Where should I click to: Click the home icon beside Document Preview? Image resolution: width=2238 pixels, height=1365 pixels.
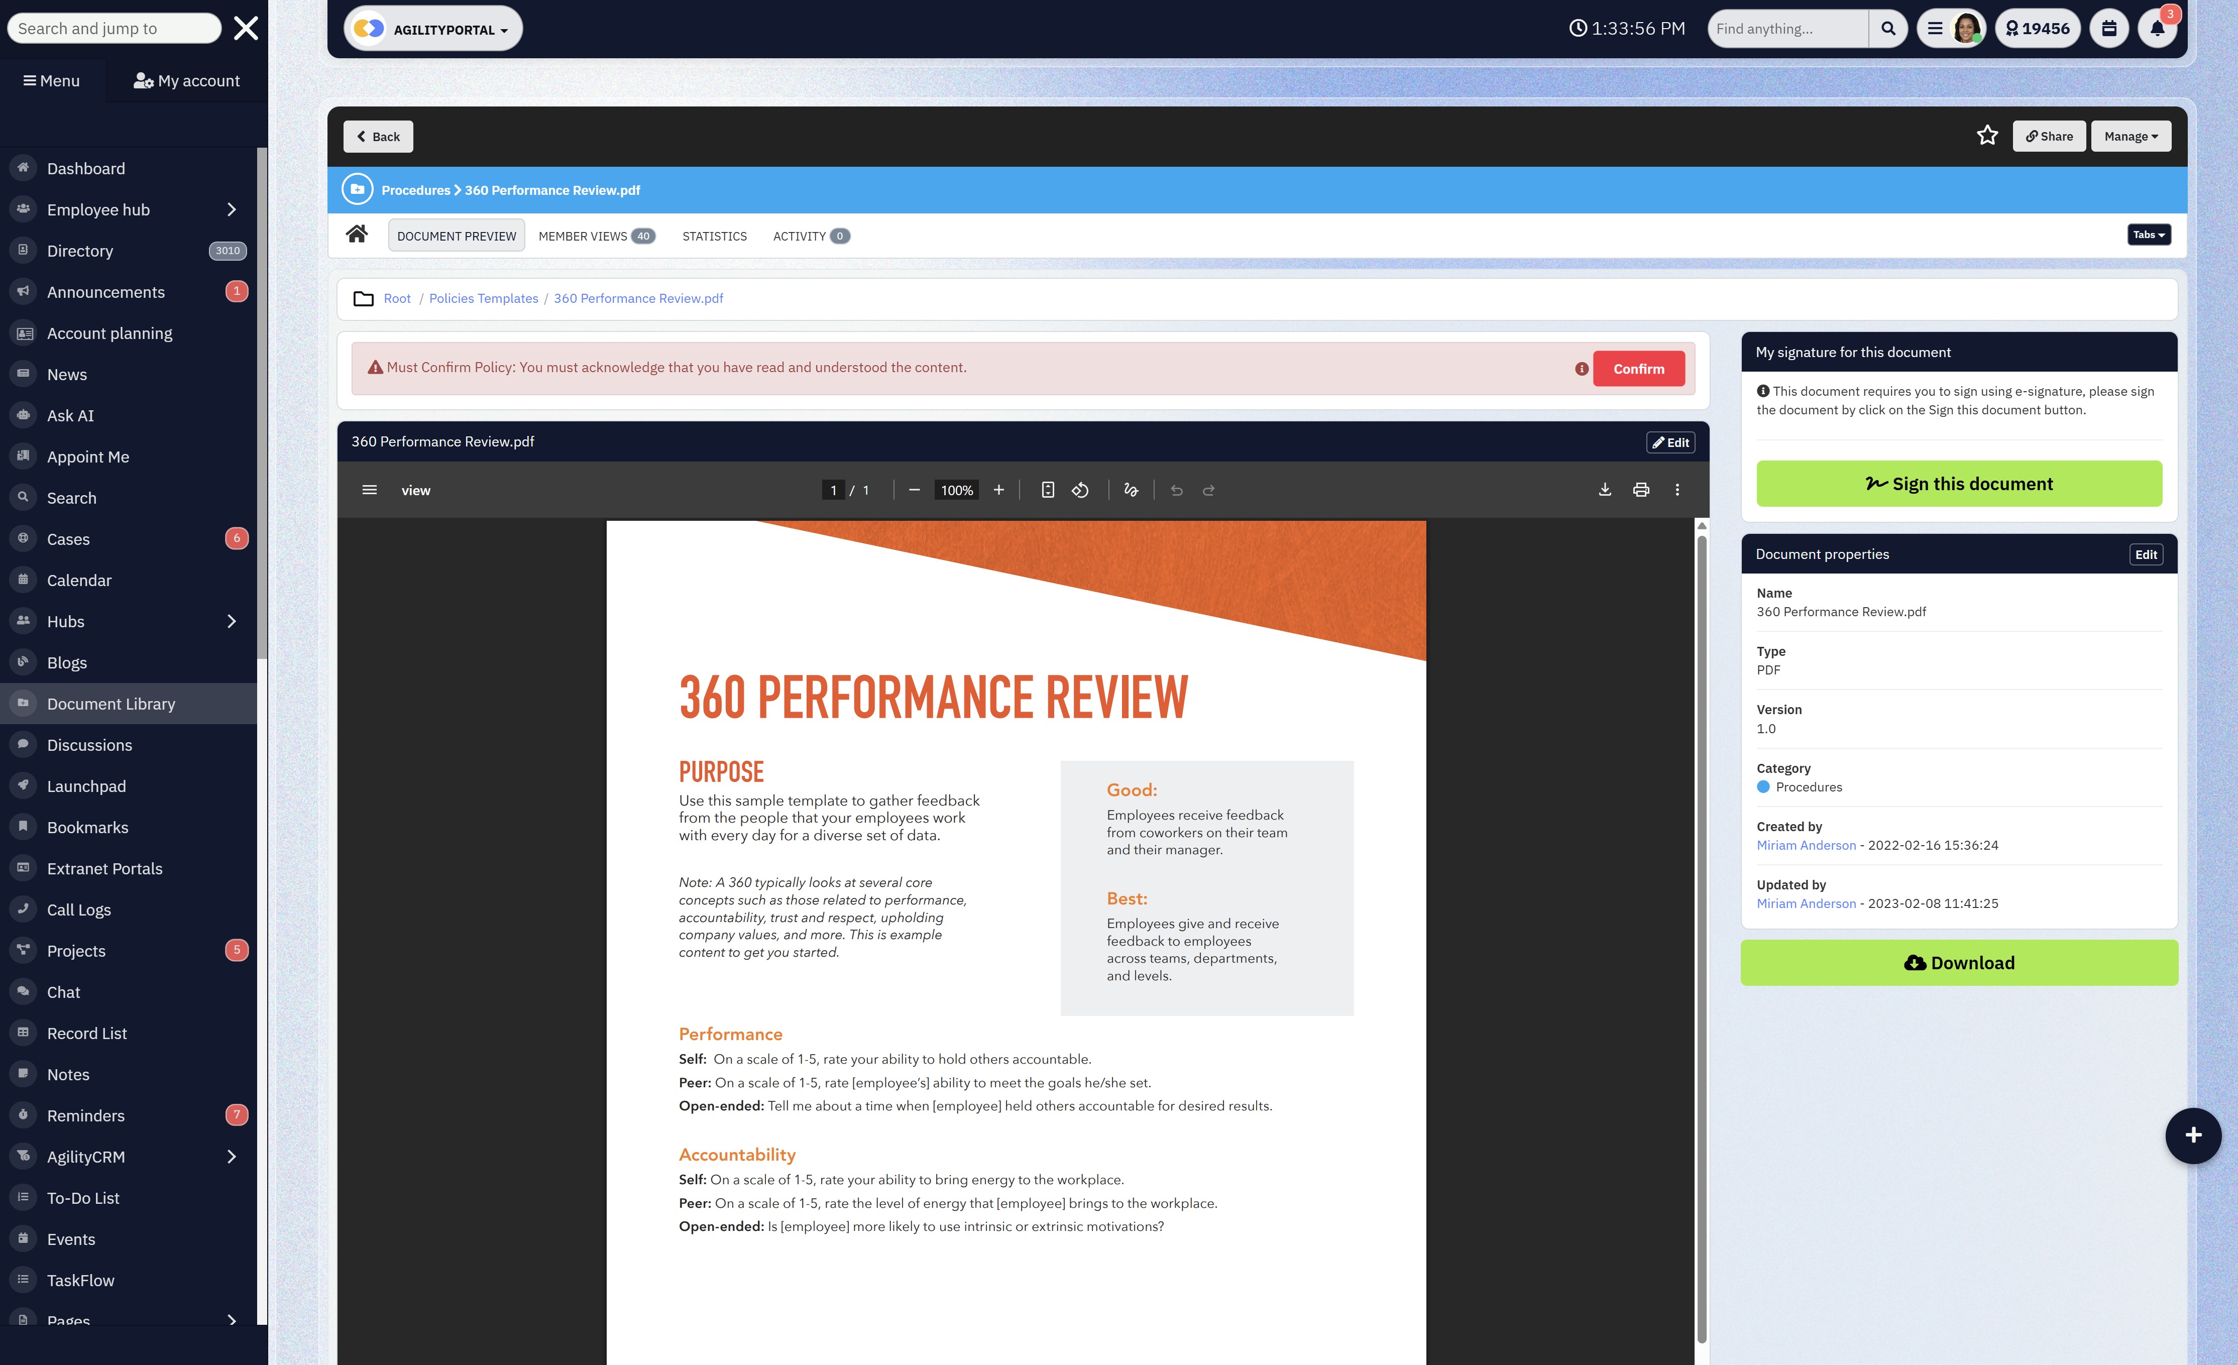tap(356, 235)
